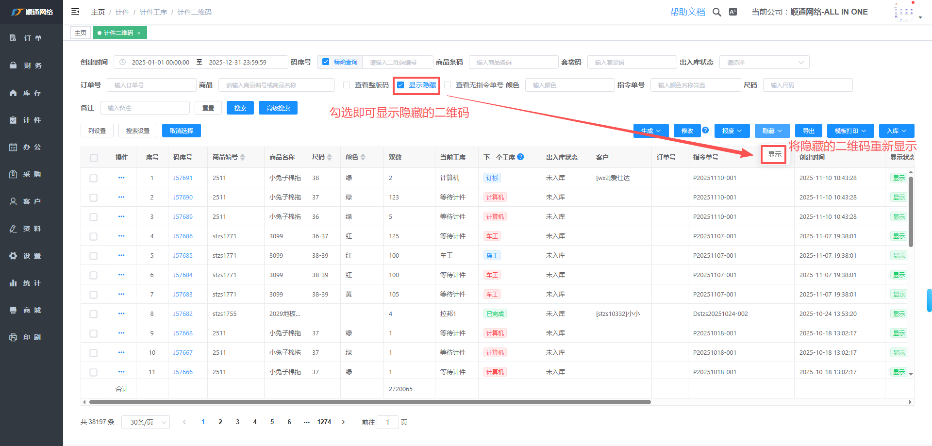The image size is (932, 446).
Task: Click the 输入订单号 input field
Action: click(151, 85)
